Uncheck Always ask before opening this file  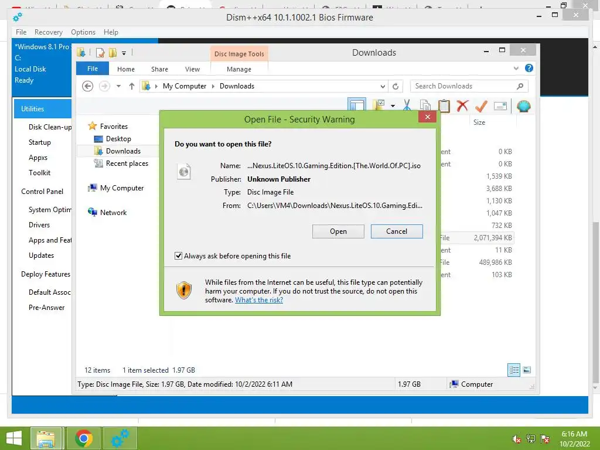[x=178, y=255]
